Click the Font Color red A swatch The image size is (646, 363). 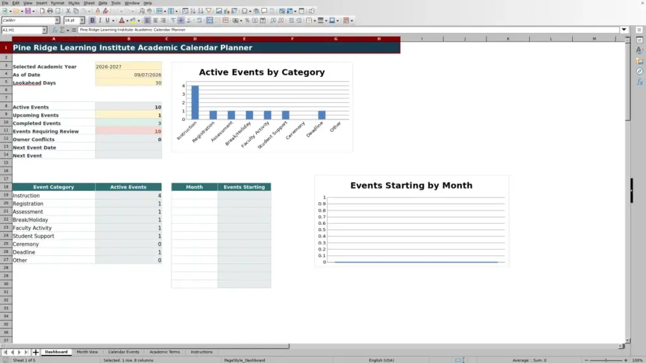click(x=122, y=20)
